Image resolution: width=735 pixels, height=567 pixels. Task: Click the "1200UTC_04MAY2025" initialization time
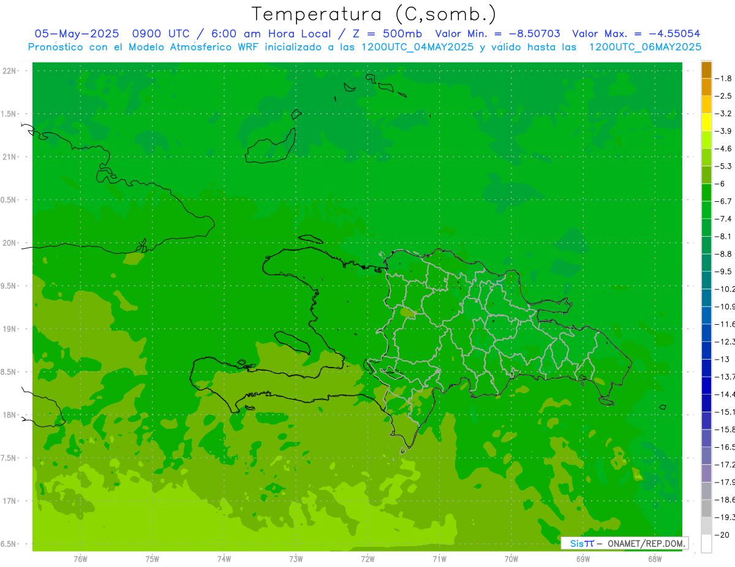pyautogui.click(x=417, y=47)
